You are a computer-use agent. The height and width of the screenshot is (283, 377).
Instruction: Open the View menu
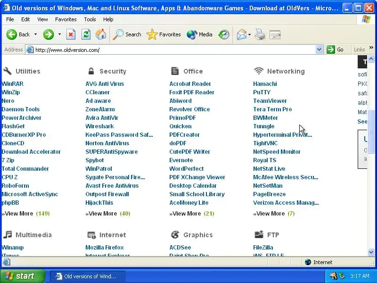tap(42, 19)
